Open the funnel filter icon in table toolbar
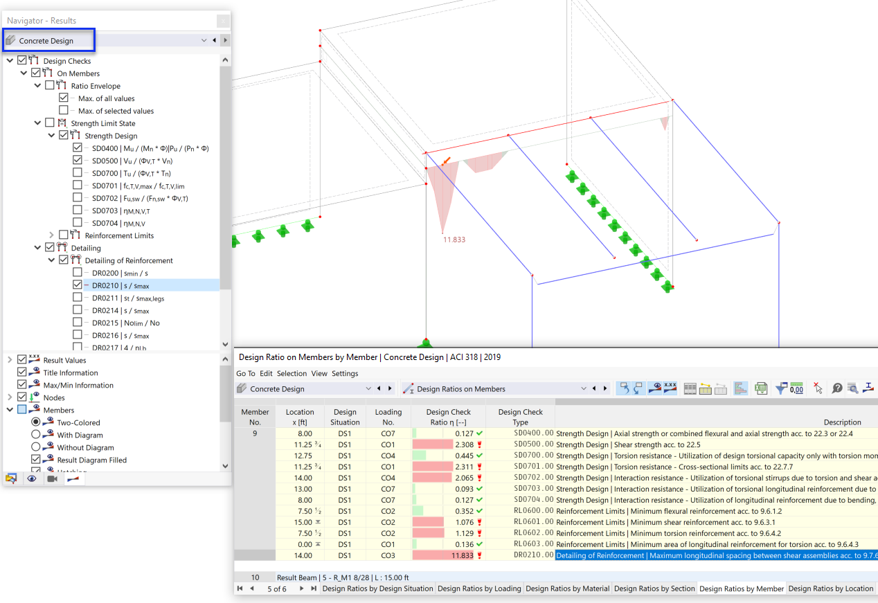The height and width of the screenshot is (603, 878). tap(782, 388)
